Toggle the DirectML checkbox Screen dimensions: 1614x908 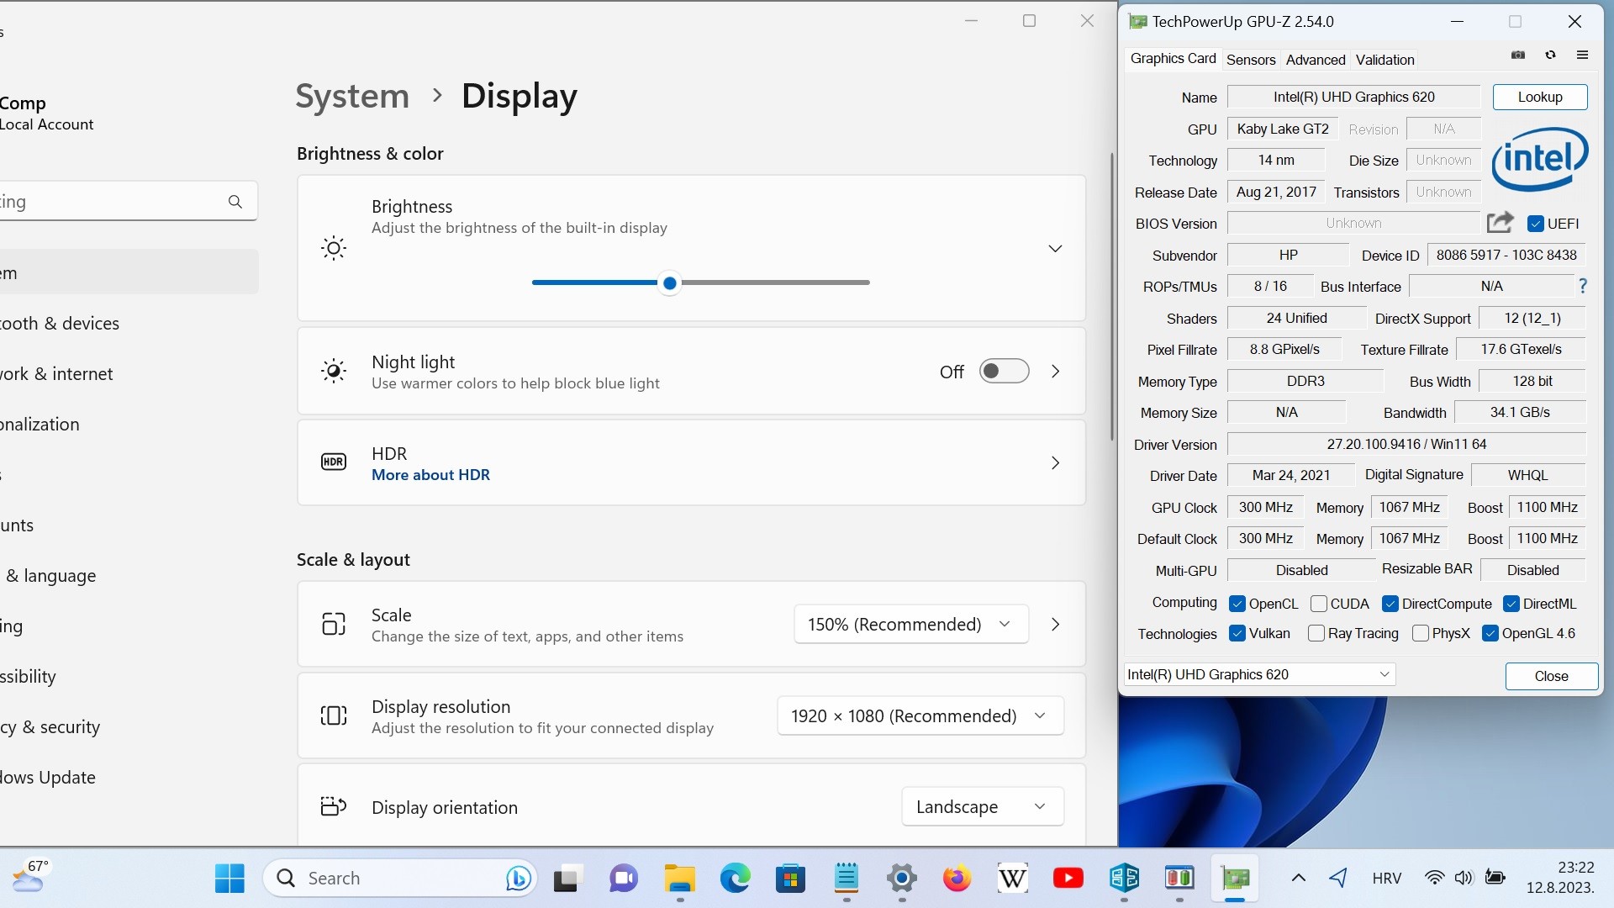1511,604
